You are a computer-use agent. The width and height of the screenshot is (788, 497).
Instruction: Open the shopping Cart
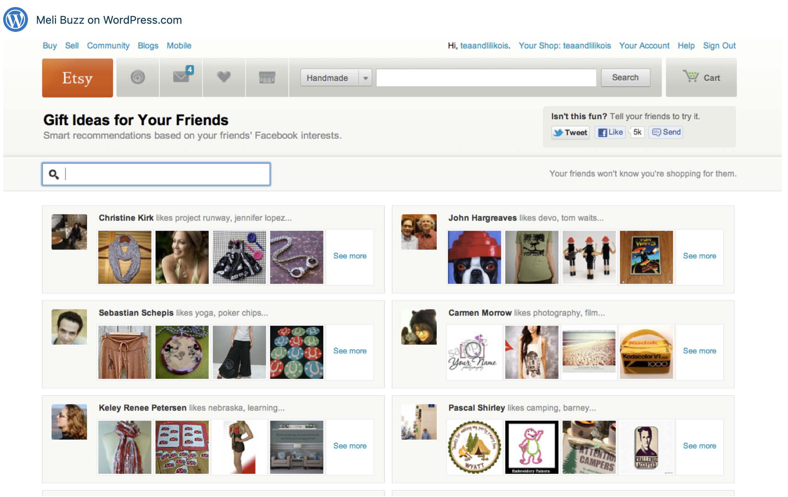point(701,77)
